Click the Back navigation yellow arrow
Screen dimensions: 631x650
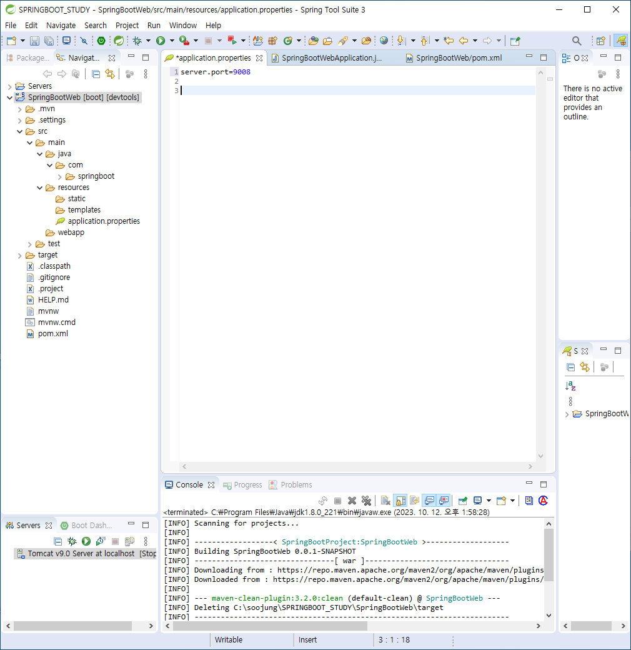(464, 41)
